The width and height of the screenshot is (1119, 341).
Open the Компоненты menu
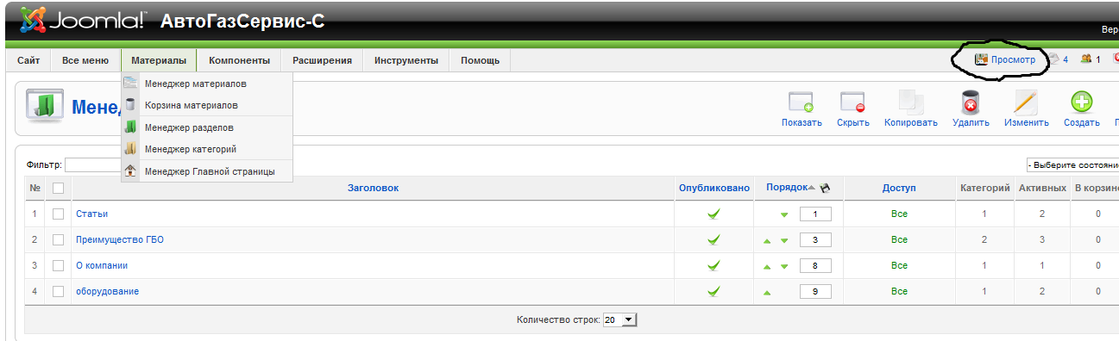click(240, 60)
